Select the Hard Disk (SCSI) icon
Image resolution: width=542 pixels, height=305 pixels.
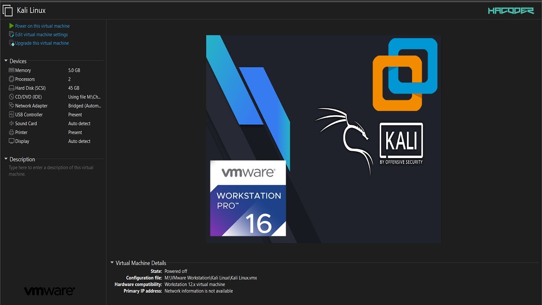click(11, 88)
